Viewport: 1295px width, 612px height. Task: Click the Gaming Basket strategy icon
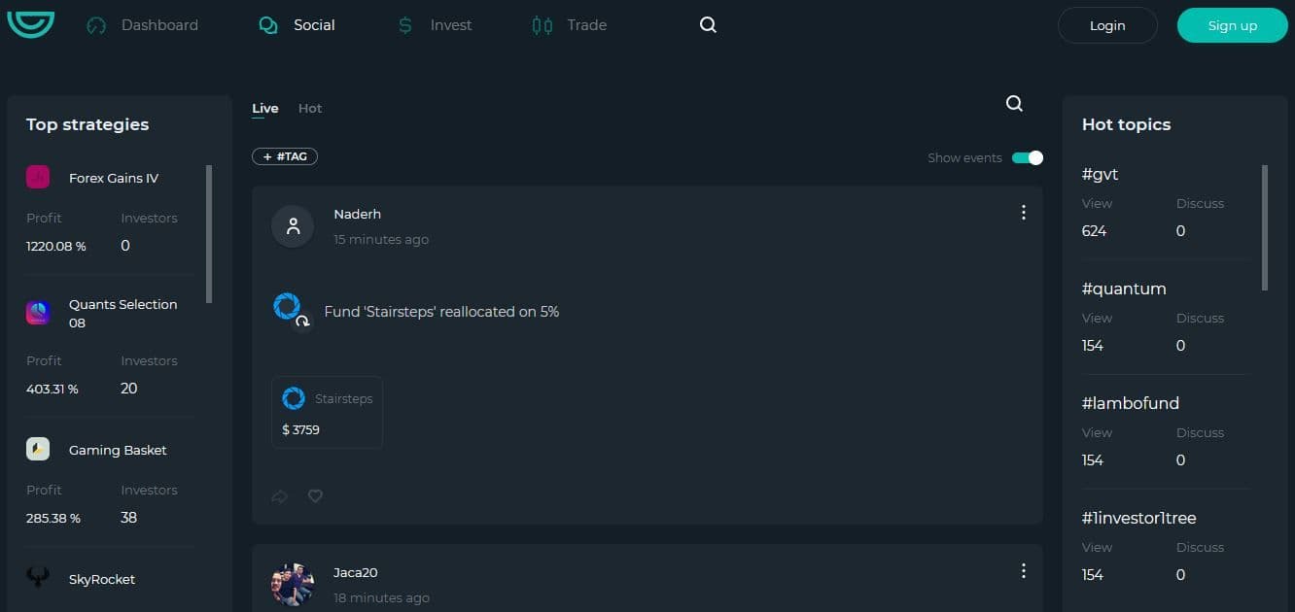point(38,449)
